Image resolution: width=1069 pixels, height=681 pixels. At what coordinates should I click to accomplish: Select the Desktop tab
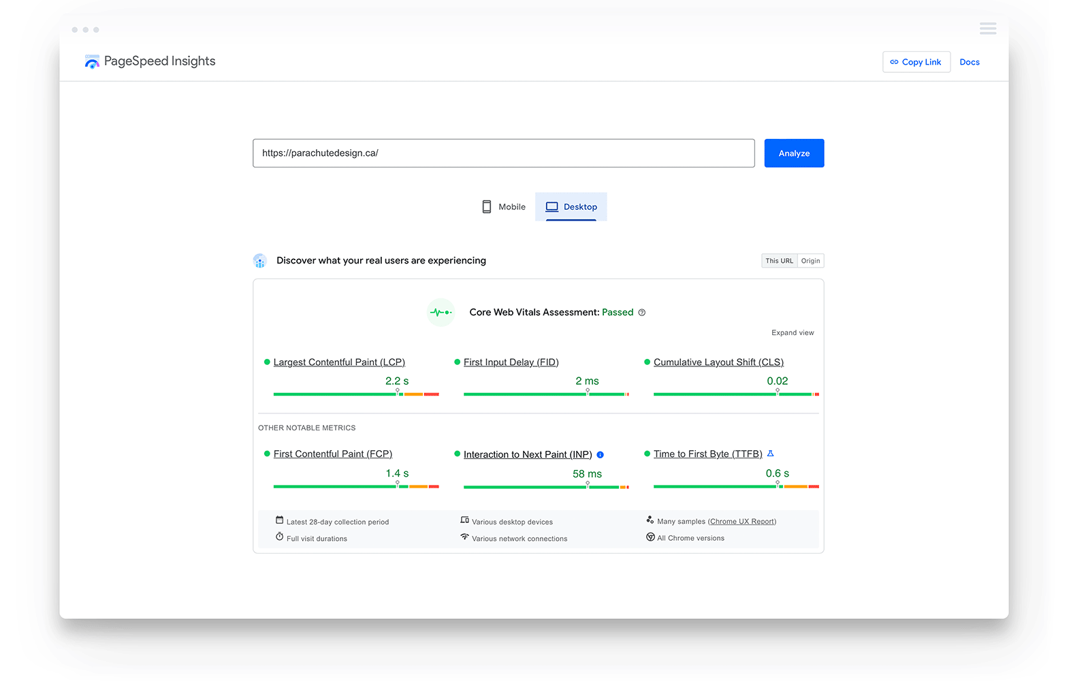(571, 207)
